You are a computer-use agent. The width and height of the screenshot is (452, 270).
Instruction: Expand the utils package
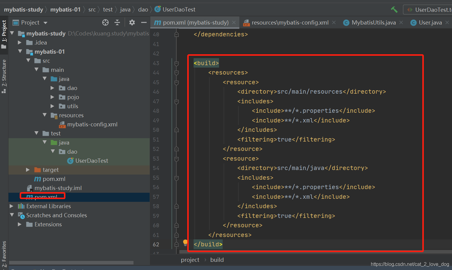52,106
